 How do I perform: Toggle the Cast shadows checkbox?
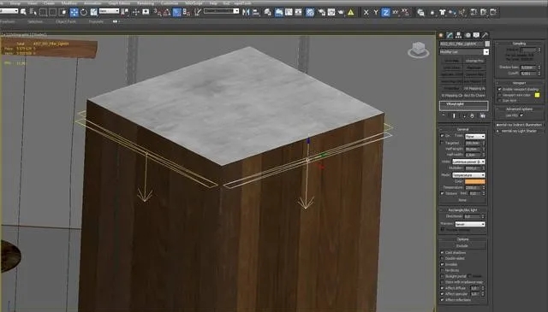click(442, 252)
